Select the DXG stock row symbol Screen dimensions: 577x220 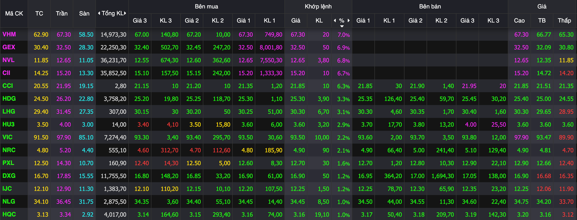9,176
